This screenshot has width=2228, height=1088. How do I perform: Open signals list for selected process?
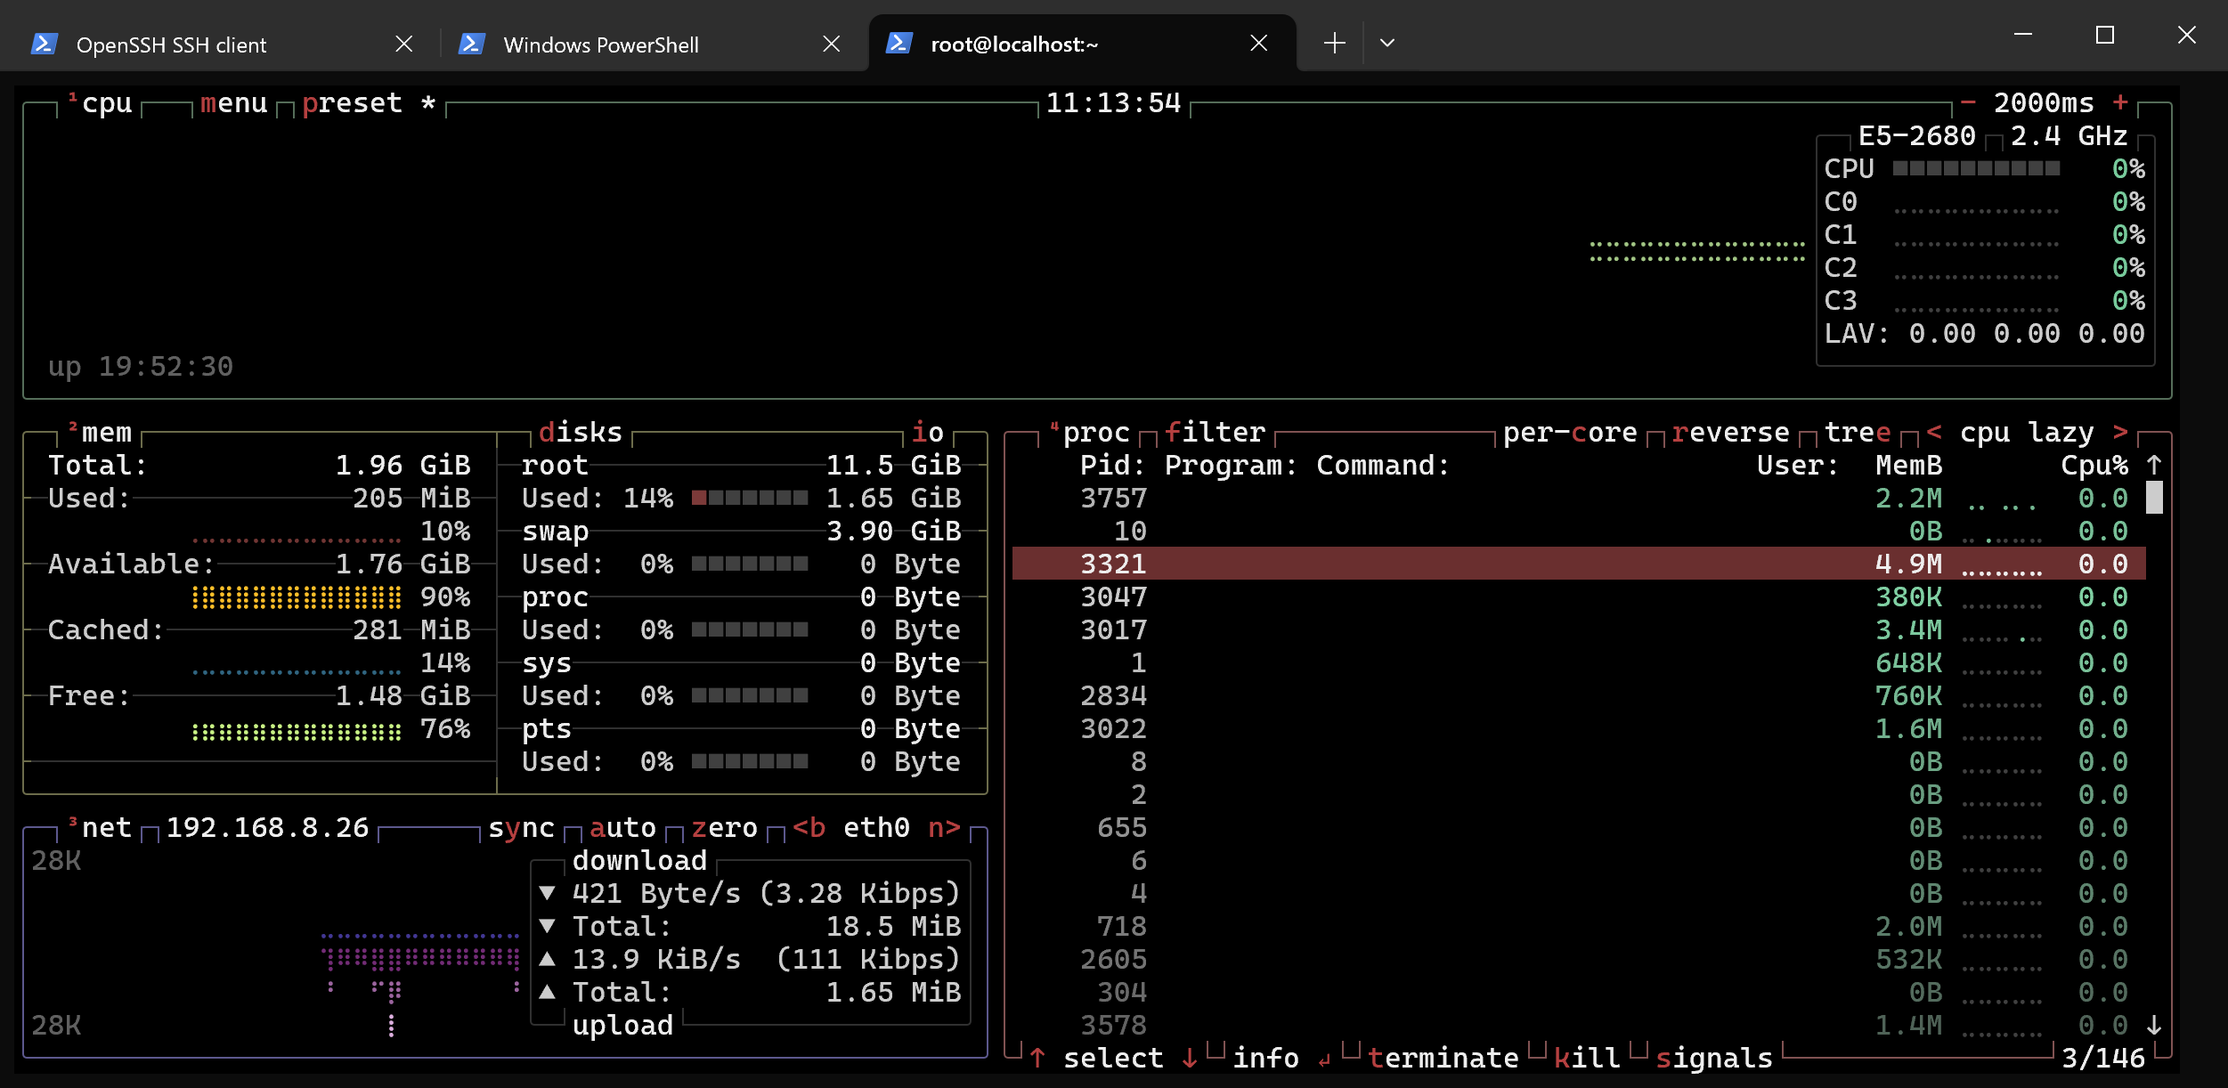tap(1714, 1058)
